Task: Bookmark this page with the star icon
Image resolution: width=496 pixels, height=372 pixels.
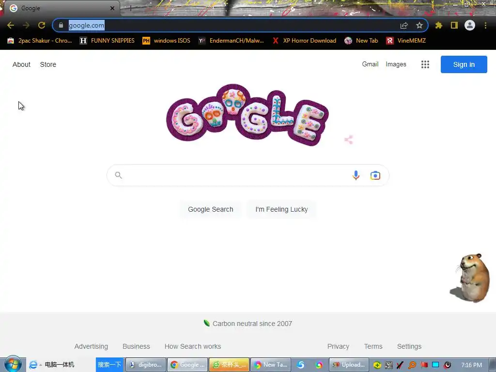Action: click(419, 25)
